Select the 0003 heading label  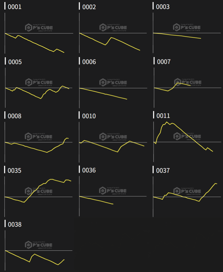(163, 7)
